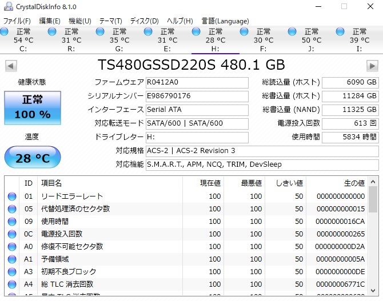
Task: Click standard field ACS-2 Revision 3
Action: 262,151
